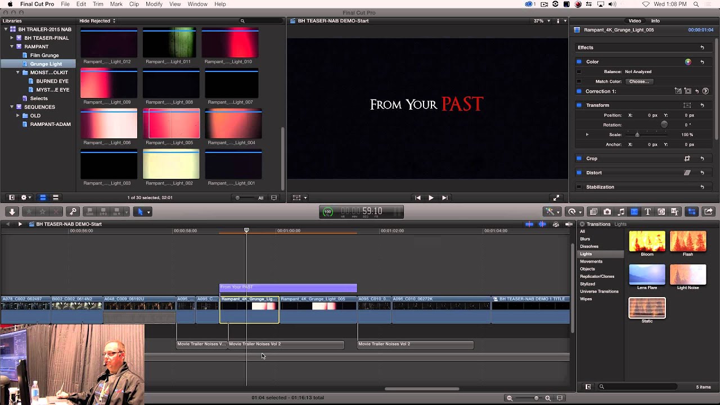Open the File menu
720x405 pixels.
(x=65, y=4)
